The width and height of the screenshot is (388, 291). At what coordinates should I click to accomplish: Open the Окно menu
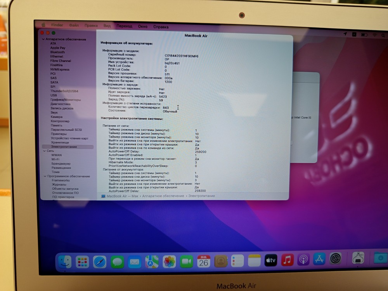(143, 26)
